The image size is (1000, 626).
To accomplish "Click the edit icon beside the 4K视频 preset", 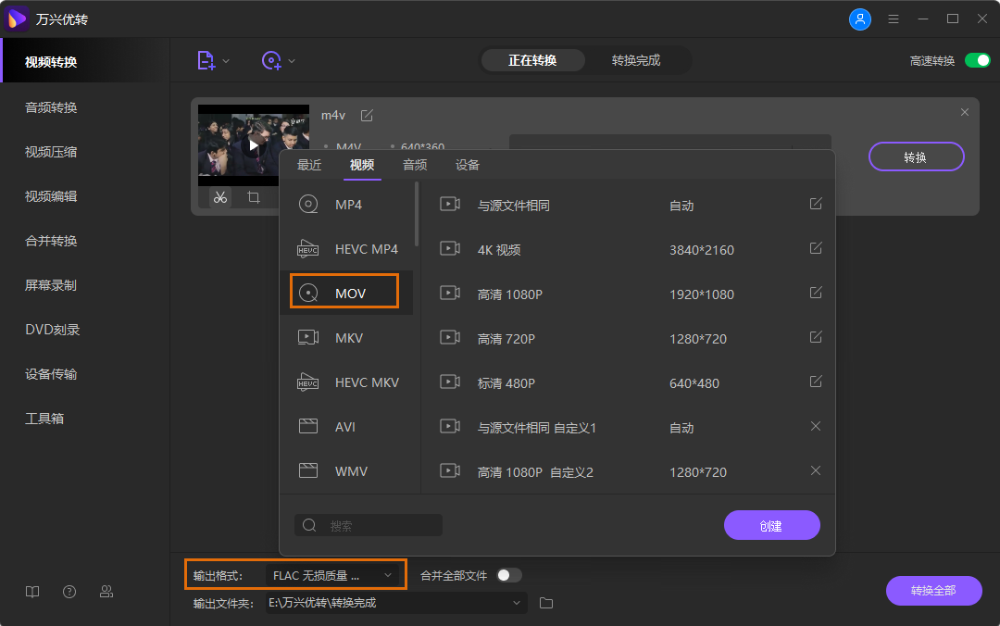I will 815,248.
